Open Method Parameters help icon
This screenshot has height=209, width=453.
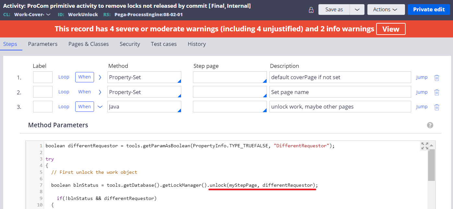[x=430, y=125]
